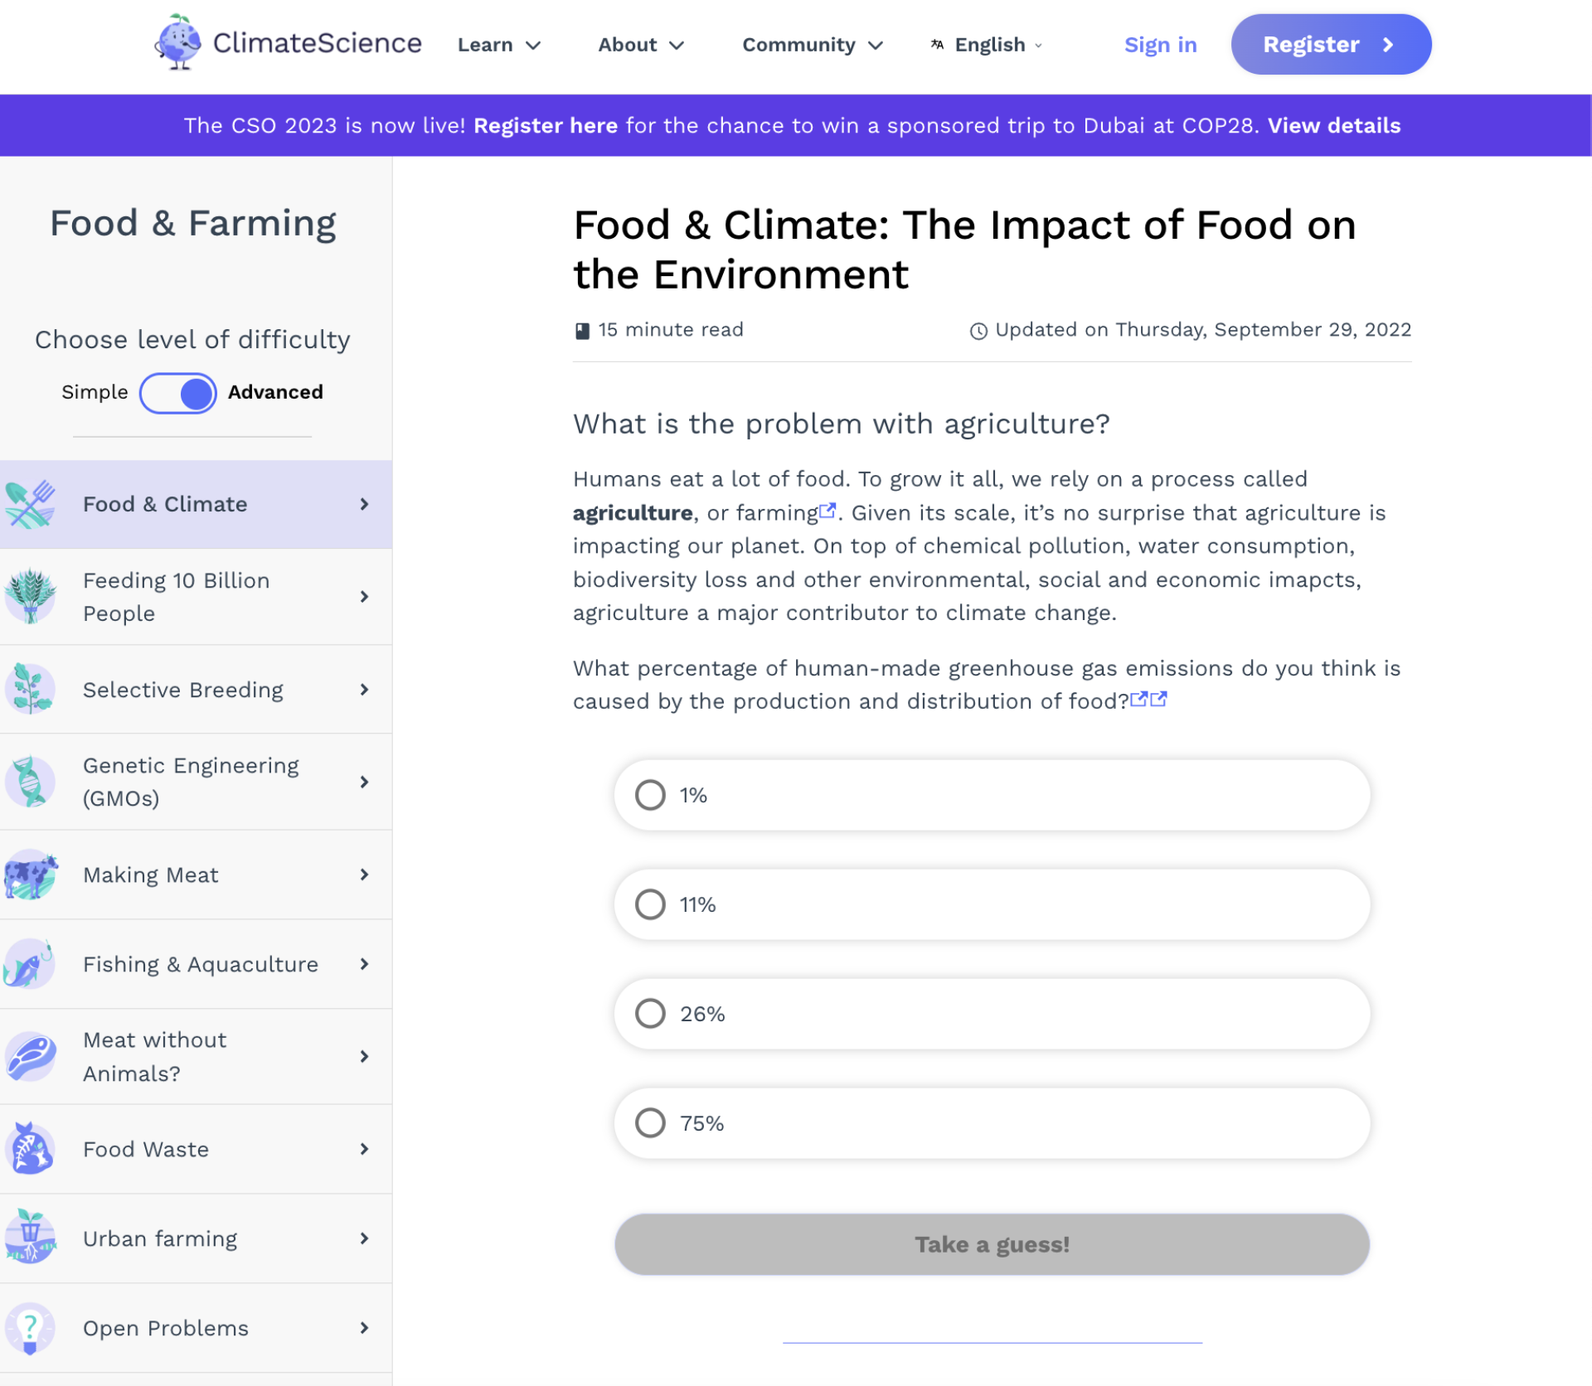
Task: Click the Food Waste icon
Action: [x=31, y=1149]
